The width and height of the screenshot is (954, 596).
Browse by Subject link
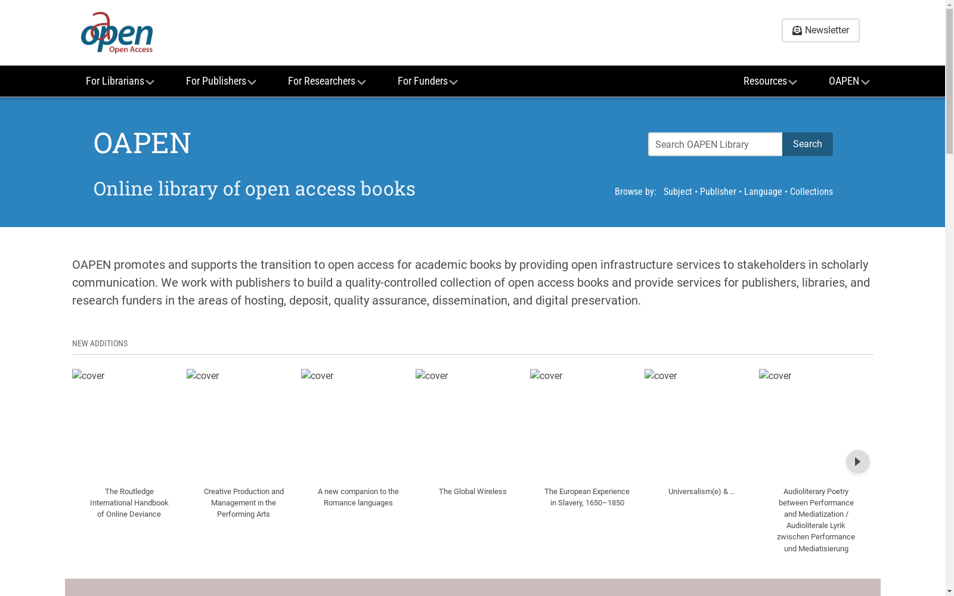pos(678,192)
